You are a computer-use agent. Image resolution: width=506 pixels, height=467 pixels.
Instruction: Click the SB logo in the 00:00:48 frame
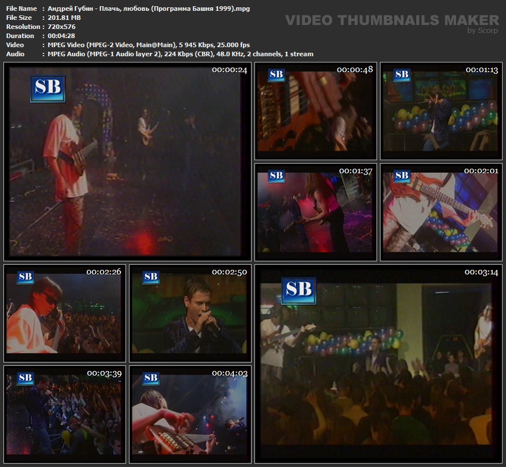point(277,75)
